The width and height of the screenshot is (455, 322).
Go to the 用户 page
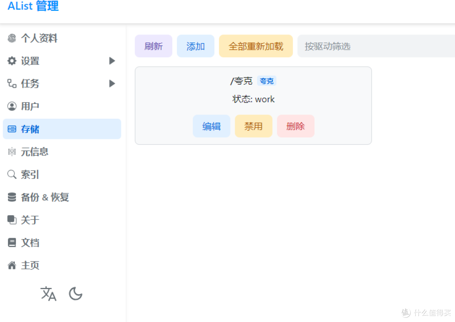pos(62,106)
